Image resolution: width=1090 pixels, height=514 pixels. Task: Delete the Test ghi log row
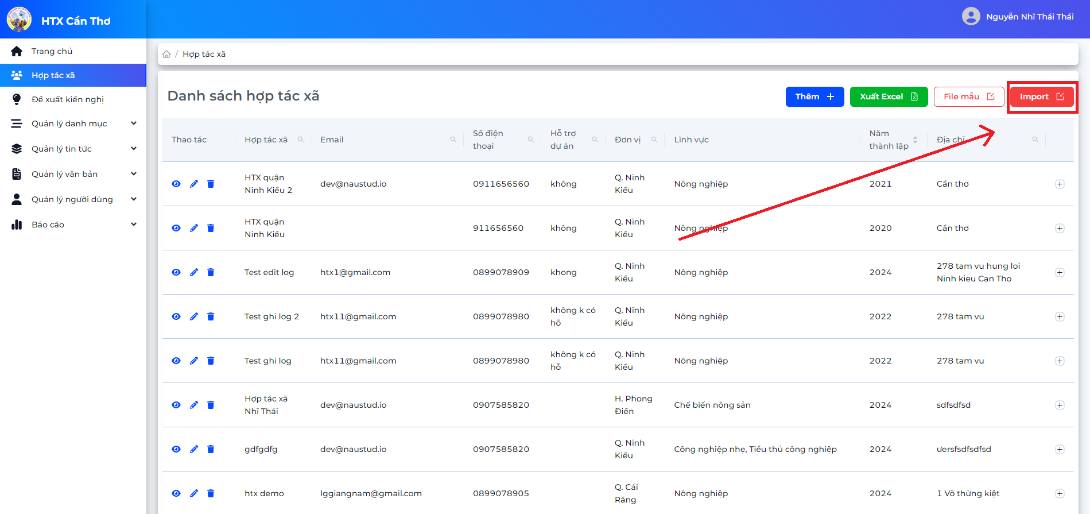tap(211, 361)
